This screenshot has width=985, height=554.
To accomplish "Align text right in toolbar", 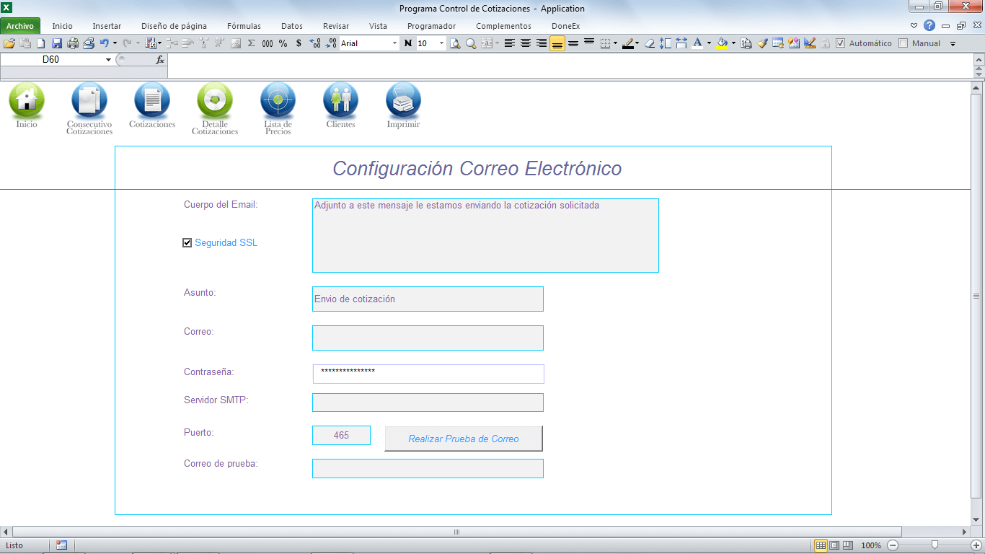I will [542, 43].
